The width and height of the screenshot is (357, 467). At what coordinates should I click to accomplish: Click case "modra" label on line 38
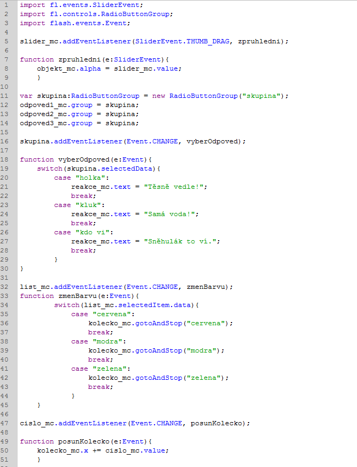pyautogui.click(x=99, y=342)
